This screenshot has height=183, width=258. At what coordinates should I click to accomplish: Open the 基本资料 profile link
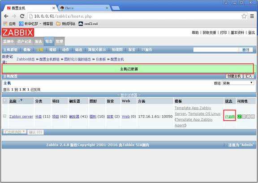tap(237, 33)
